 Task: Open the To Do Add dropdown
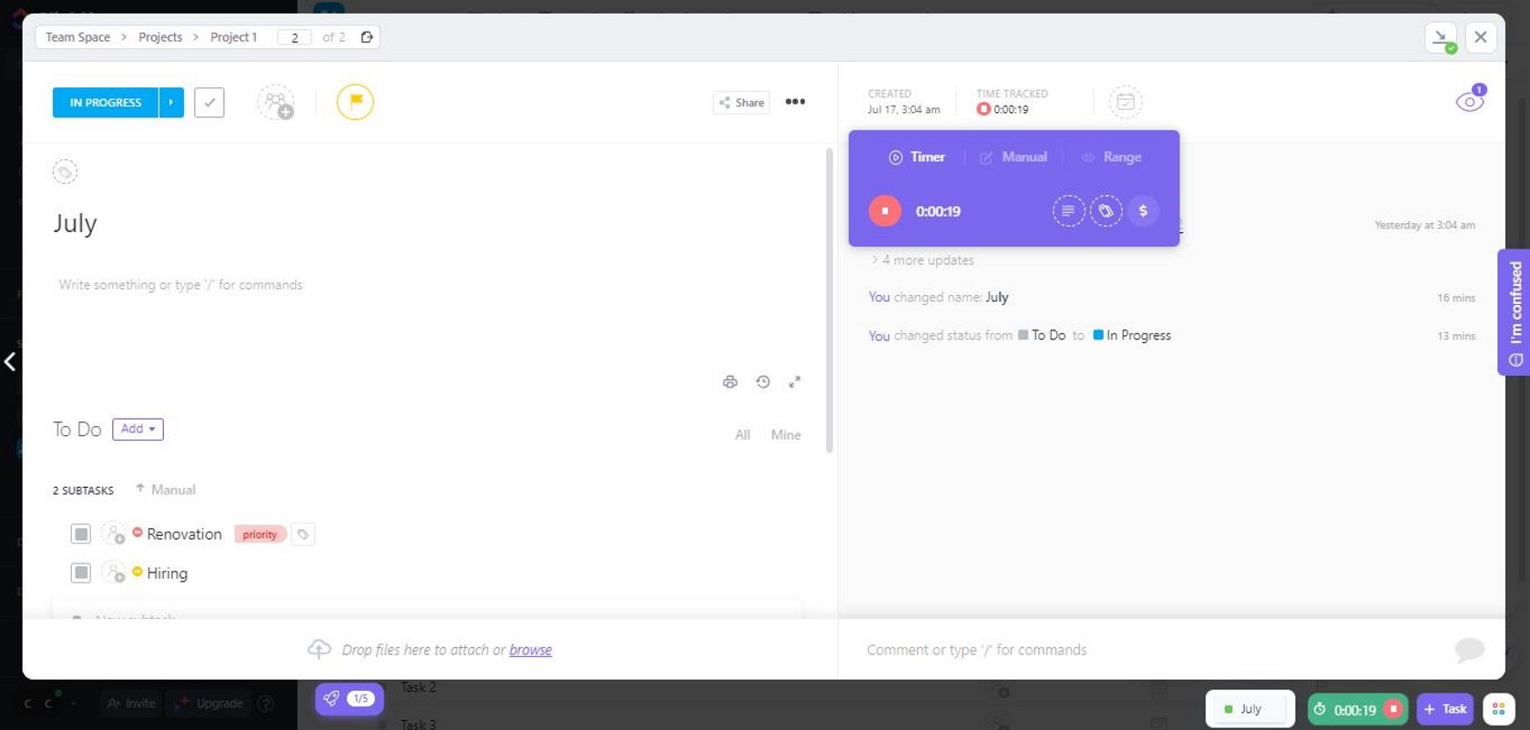pyautogui.click(x=138, y=430)
